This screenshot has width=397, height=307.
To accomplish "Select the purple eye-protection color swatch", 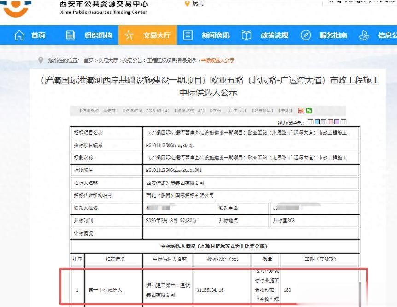I will coord(337,122).
